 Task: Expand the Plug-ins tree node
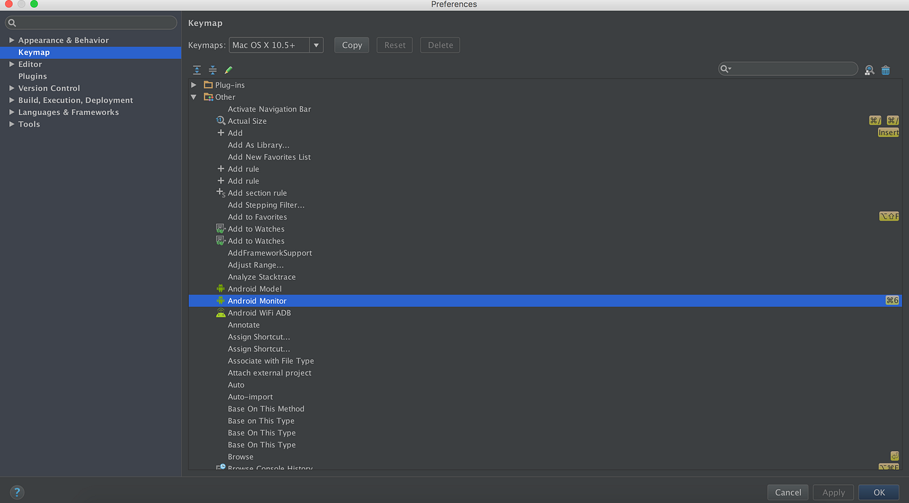pos(193,84)
